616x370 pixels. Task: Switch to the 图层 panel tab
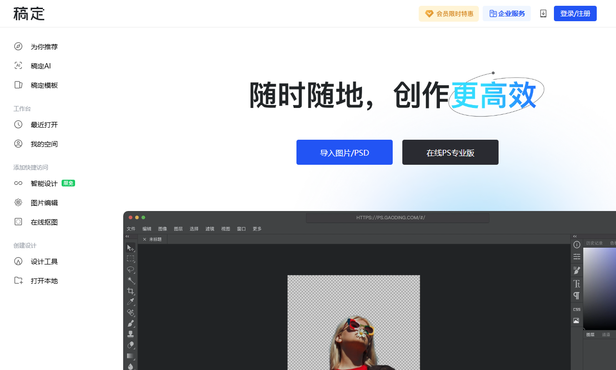[590, 335]
